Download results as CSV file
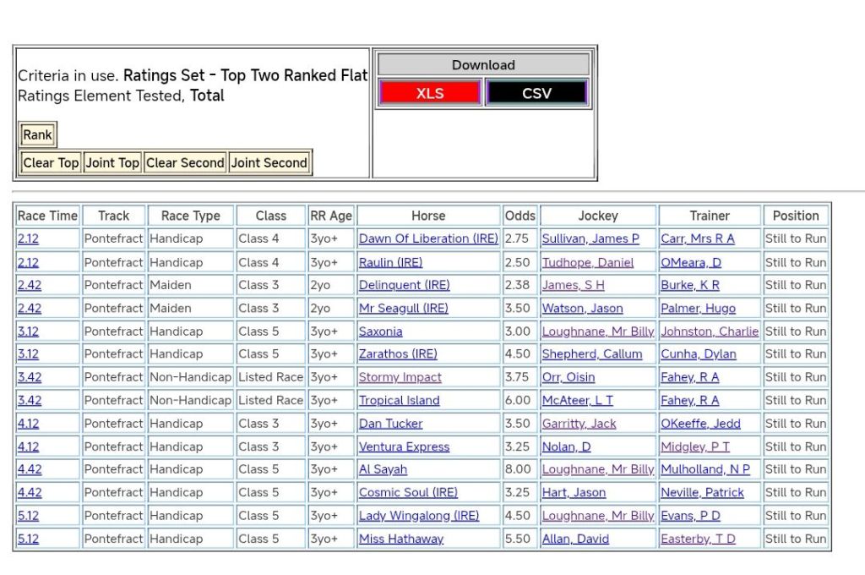The width and height of the screenshot is (865, 575). [x=536, y=93]
